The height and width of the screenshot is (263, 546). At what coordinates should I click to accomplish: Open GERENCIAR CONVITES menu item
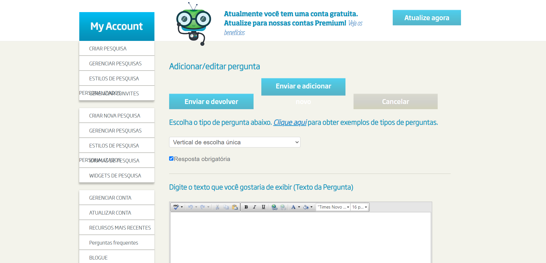point(117,93)
